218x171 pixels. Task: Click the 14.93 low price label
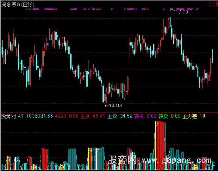tap(116, 105)
